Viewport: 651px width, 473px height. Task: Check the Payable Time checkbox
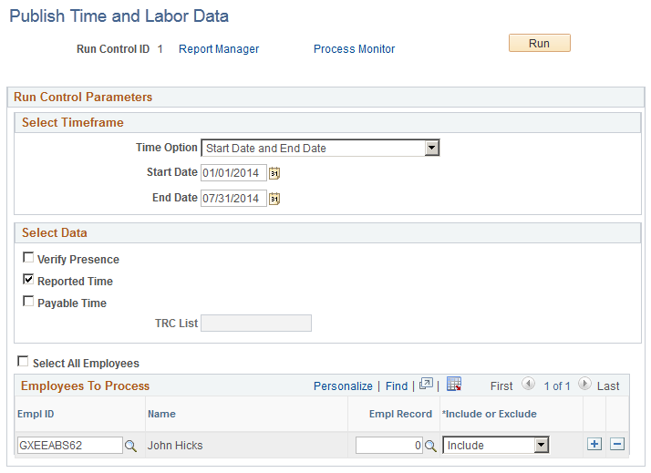click(28, 302)
